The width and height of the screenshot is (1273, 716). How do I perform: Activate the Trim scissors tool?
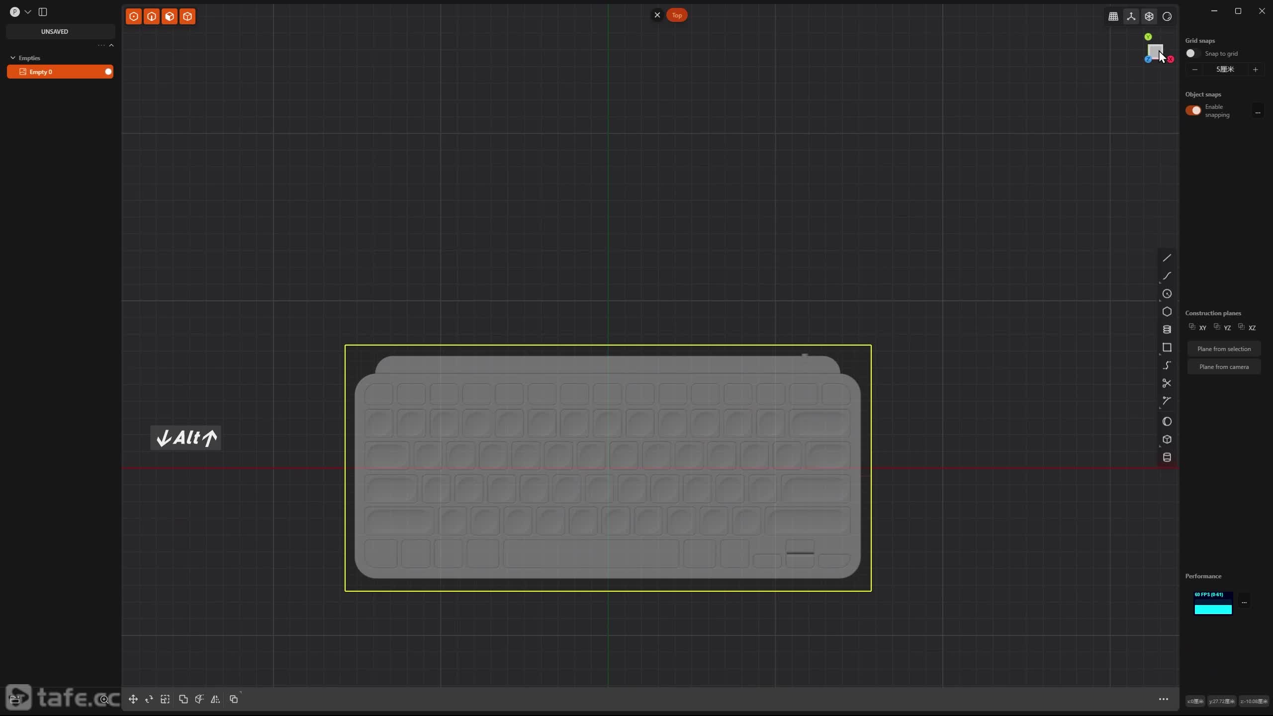coord(1167,383)
